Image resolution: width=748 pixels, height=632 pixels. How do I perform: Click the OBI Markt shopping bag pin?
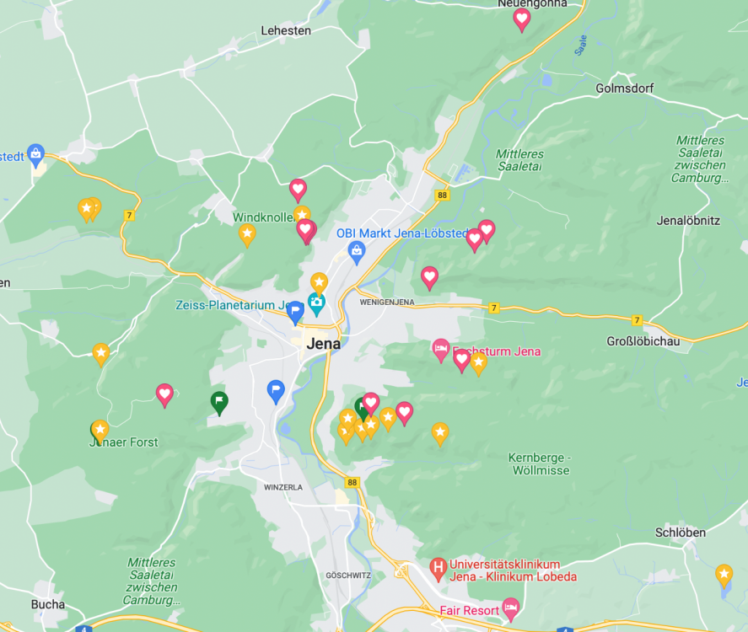(357, 252)
